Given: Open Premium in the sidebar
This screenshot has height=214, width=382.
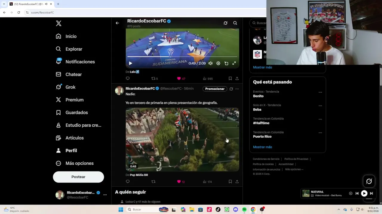Looking at the screenshot, I should (70, 100).
